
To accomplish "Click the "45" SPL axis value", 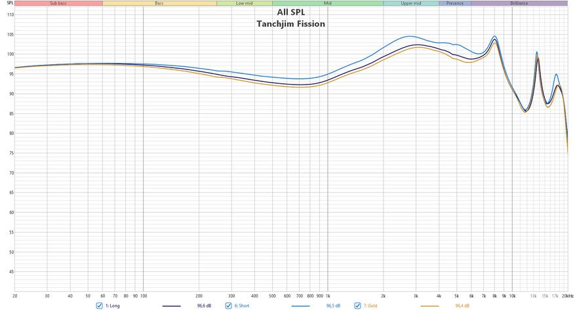I will [x=11, y=272].
